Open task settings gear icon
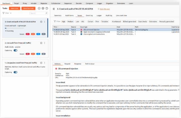The height and width of the screenshot is (118, 181). (x=43, y=8)
